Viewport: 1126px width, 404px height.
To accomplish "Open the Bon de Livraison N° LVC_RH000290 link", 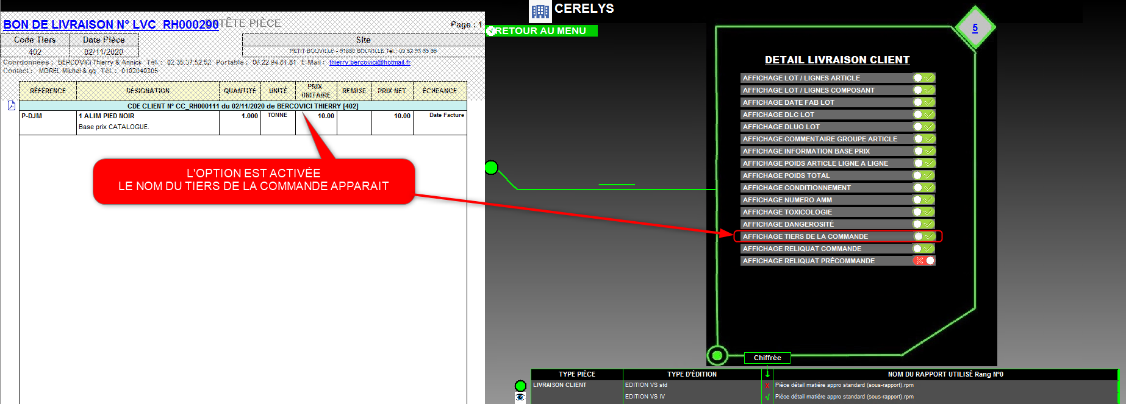I will coord(110,24).
